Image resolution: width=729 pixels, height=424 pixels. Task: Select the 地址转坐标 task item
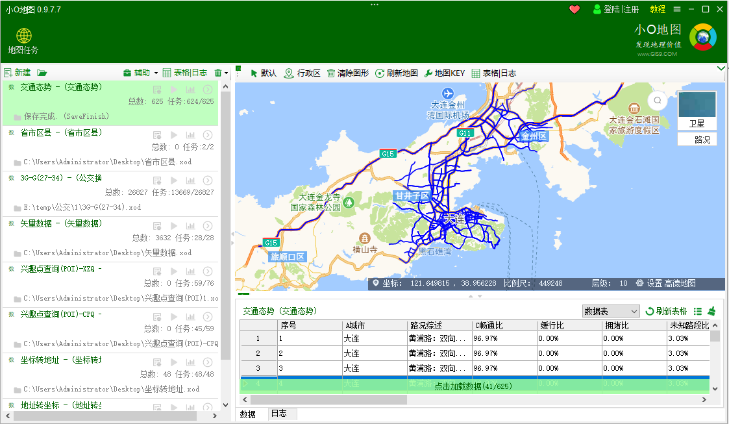[110, 405]
